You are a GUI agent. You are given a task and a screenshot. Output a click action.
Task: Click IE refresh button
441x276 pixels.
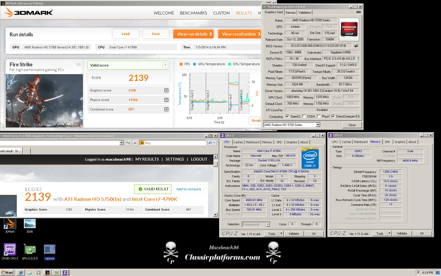click(128, 143)
